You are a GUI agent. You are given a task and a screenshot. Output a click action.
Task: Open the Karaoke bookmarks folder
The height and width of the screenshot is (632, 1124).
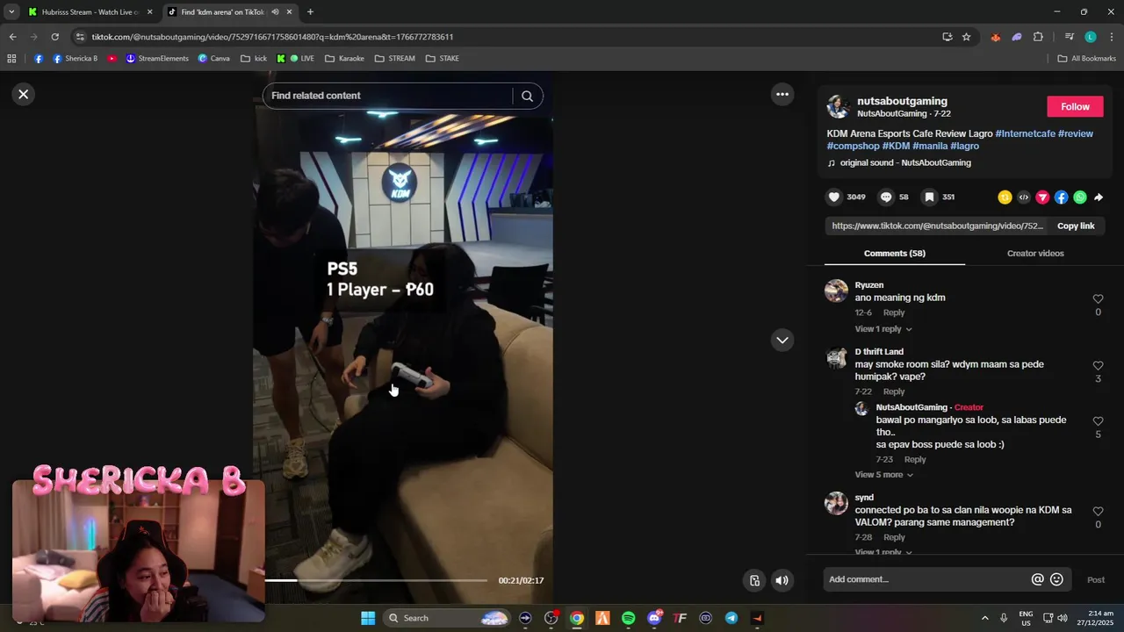point(345,59)
